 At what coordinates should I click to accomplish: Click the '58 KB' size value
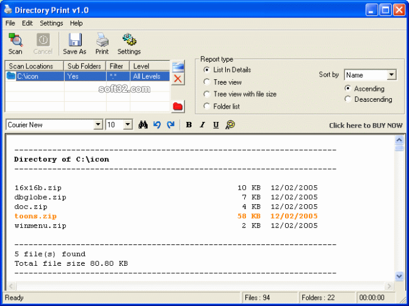[249, 216]
